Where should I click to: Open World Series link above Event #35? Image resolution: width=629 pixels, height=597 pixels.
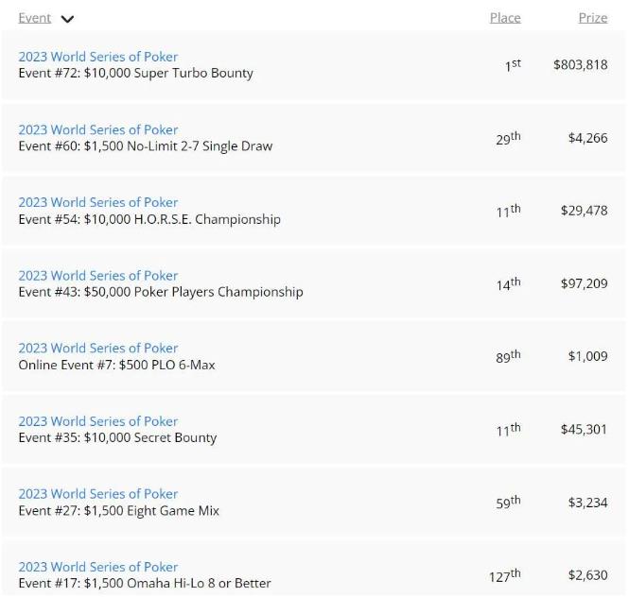pyautogui.click(x=98, y=421)
